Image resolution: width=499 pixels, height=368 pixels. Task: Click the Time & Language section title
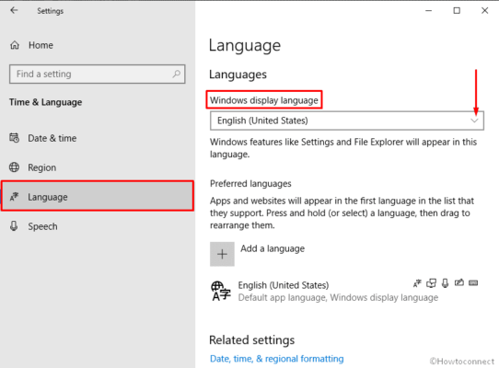(x=45, y=102)
